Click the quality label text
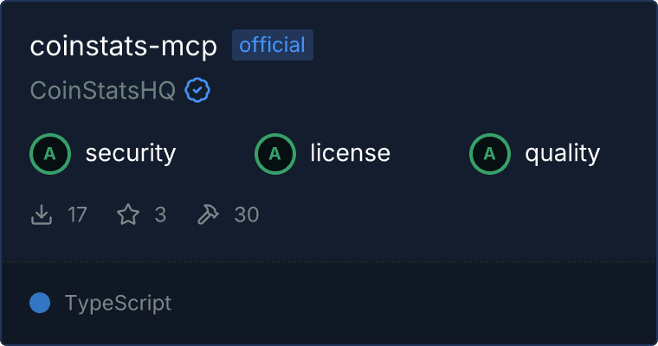Viewport: 658px width, 346px height. point(563,153)
